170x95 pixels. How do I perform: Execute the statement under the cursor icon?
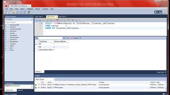[48, 20]
